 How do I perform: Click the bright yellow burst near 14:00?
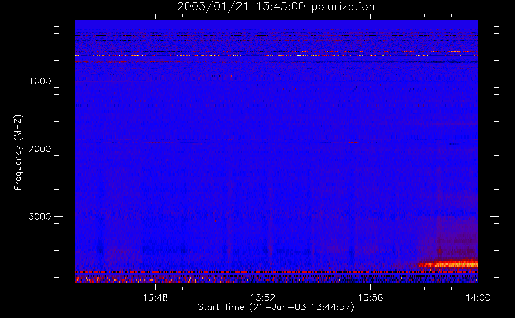448,264
